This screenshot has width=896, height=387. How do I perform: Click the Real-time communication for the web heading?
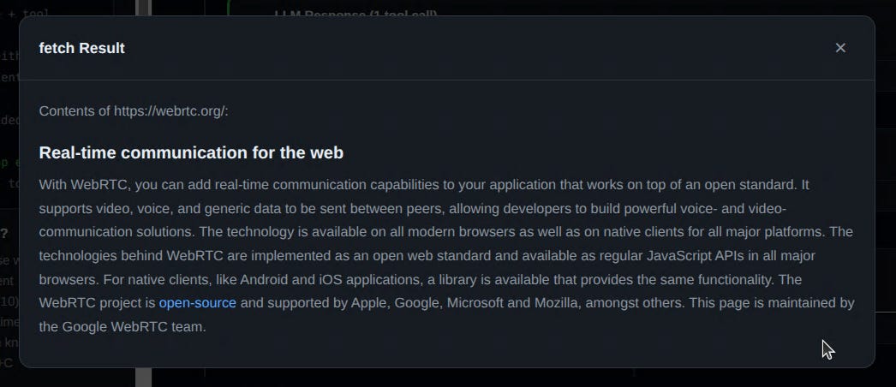tap(191, 153)
